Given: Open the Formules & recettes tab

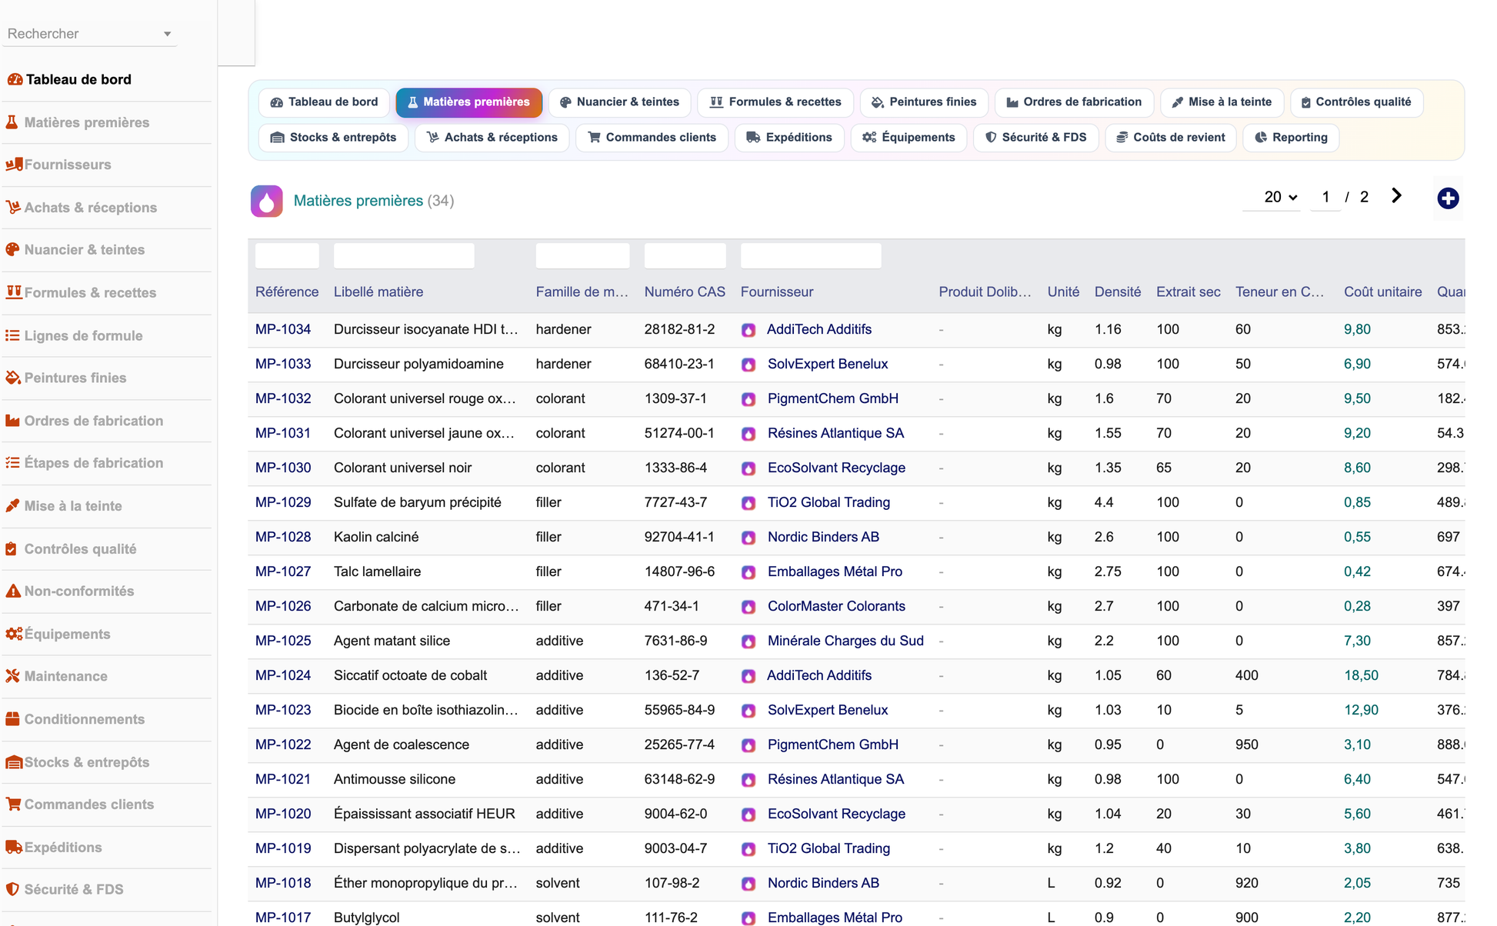Looking at the screenshot, I should point(775,102).
